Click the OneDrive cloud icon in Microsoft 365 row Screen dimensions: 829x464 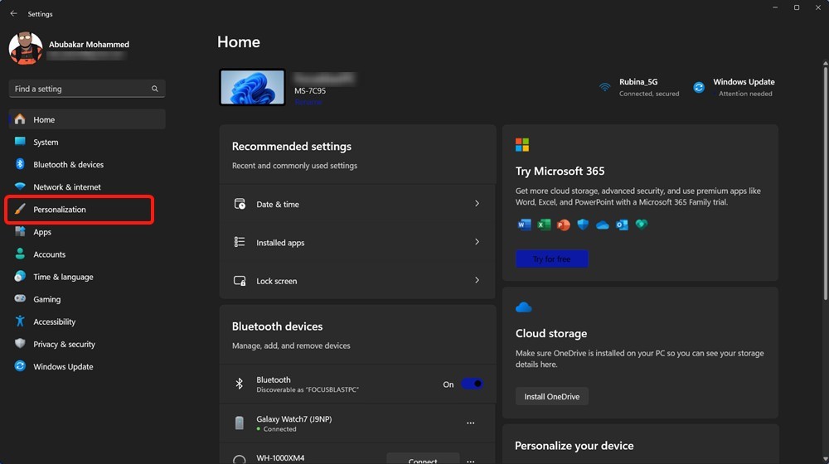click(x=602, y=225)
